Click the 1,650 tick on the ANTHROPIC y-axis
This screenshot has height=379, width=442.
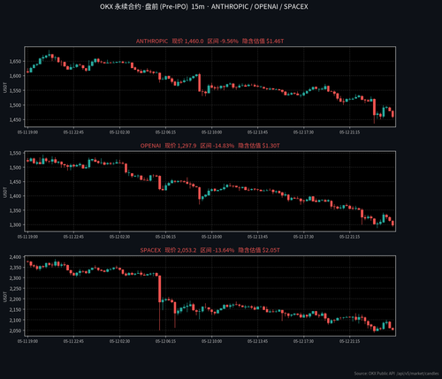point(15,62)
